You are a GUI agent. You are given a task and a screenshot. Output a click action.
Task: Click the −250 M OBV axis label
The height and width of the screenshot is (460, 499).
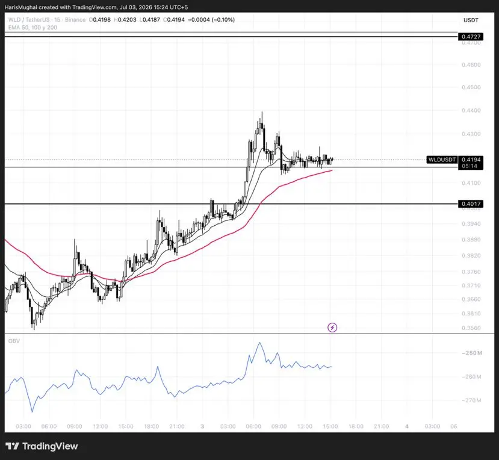tap(472, 353)
